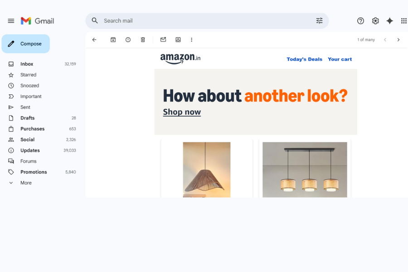Archive the open email
This screenshot has width=408, height=272.
pyautogui.click(x=113, y=39)
